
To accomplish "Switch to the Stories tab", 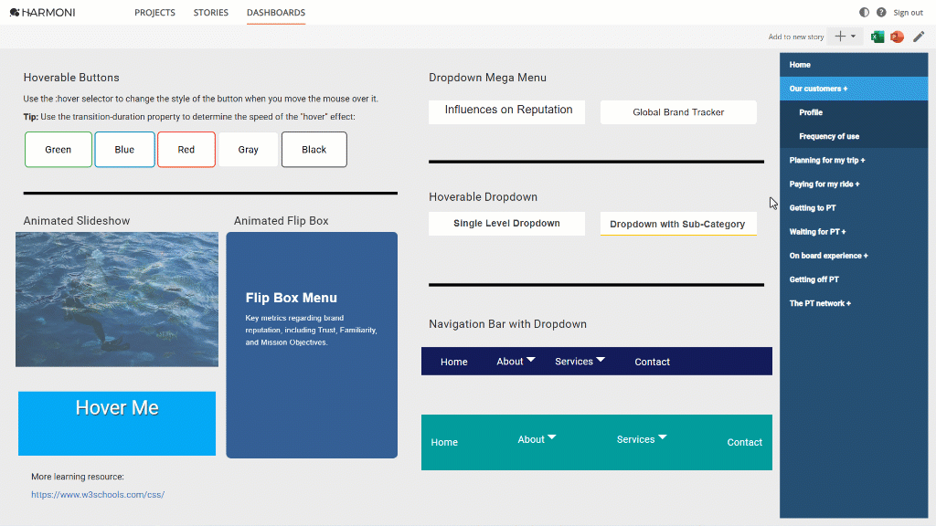I will pos(211,13).
